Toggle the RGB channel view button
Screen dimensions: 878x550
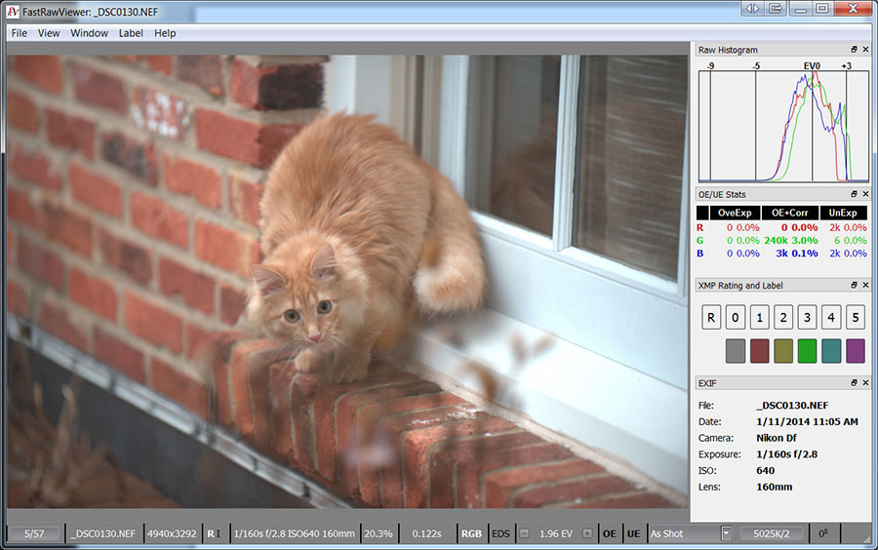click(472, 533)
